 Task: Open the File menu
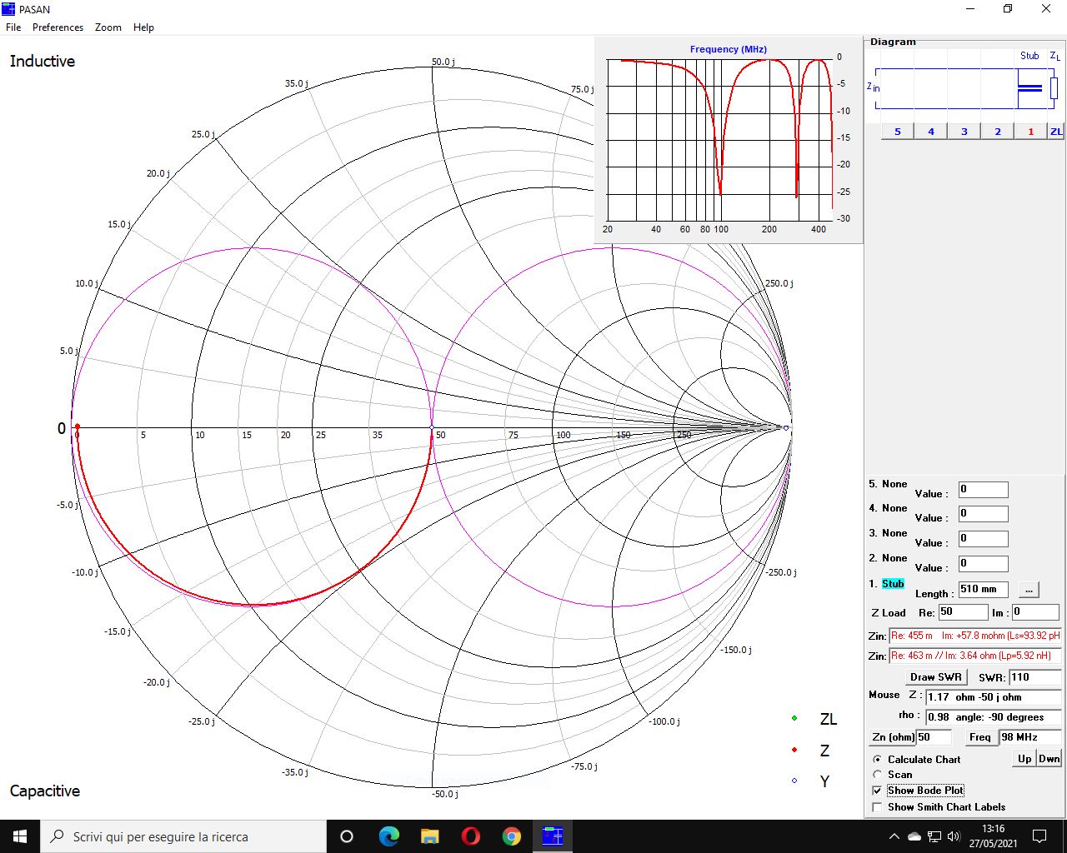pos(13,27)
